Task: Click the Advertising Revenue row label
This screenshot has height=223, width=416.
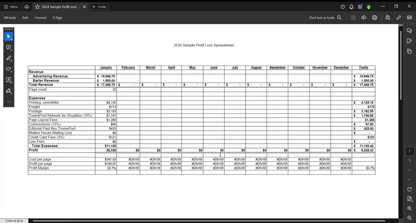Action: (50, 76)
